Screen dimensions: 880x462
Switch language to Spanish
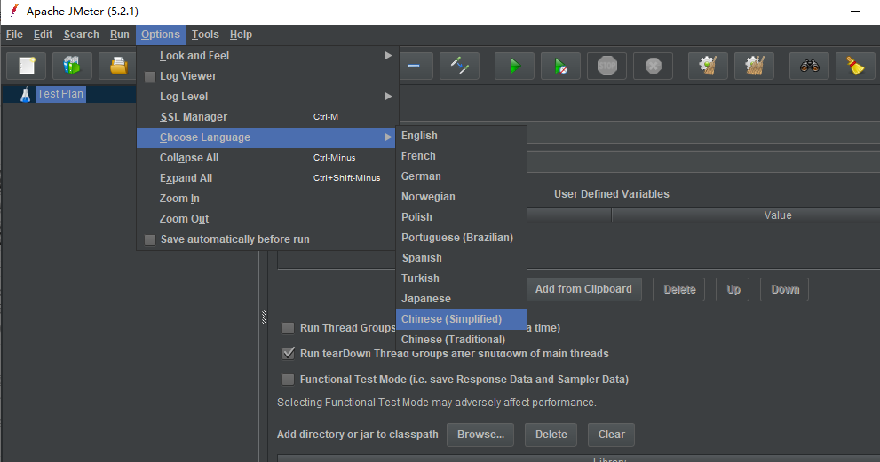(x=462, y=258)
